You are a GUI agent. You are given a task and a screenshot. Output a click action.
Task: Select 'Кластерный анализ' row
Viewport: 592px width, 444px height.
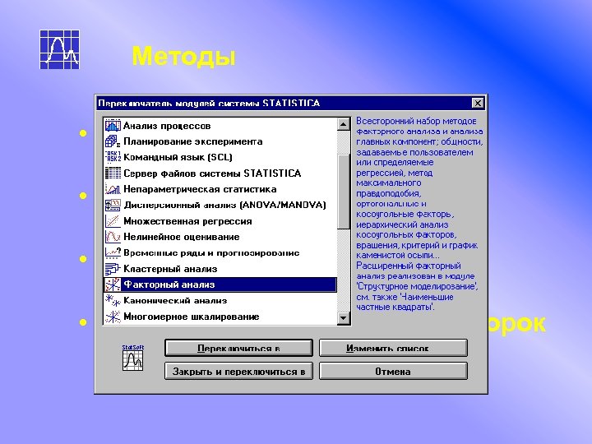(x=220, y=268)
